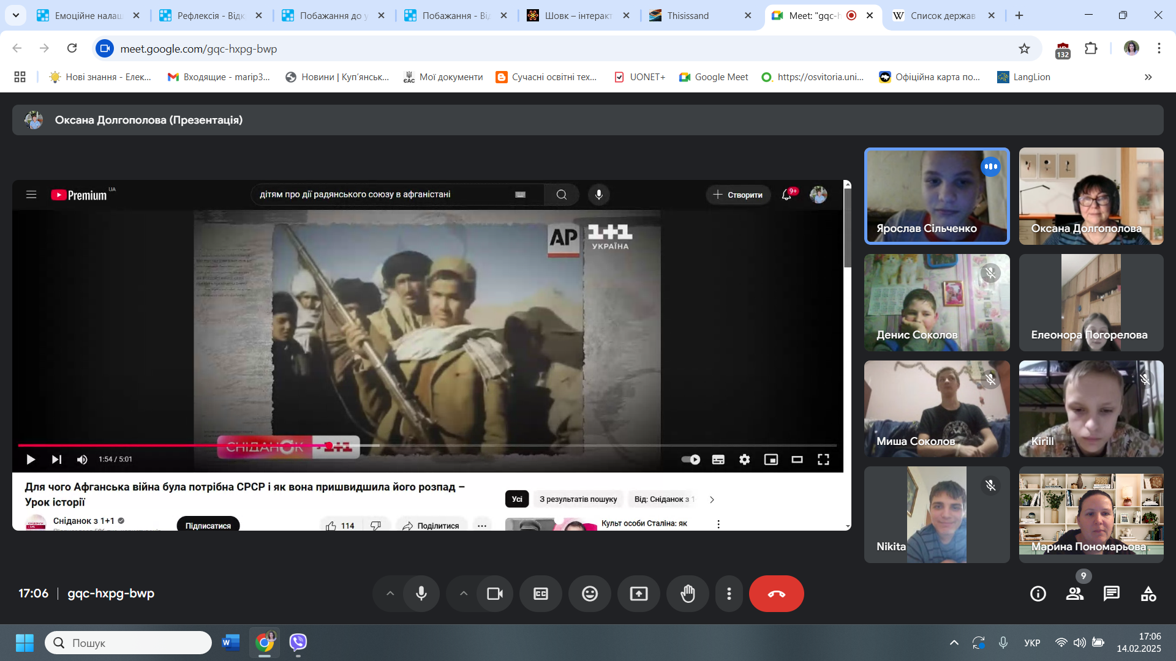Open YouTube on-screen keyboard icon
The image size is (1176, 661).
pos(521,195)
